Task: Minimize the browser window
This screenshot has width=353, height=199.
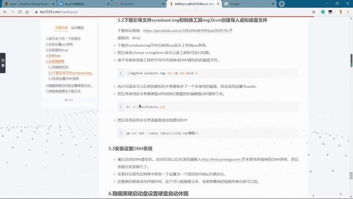Action: (327, 4)
